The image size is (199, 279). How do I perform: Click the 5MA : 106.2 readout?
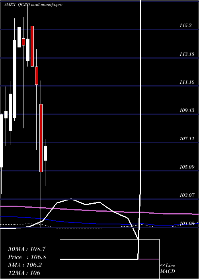pyautogui.click(x=25, y=265)
